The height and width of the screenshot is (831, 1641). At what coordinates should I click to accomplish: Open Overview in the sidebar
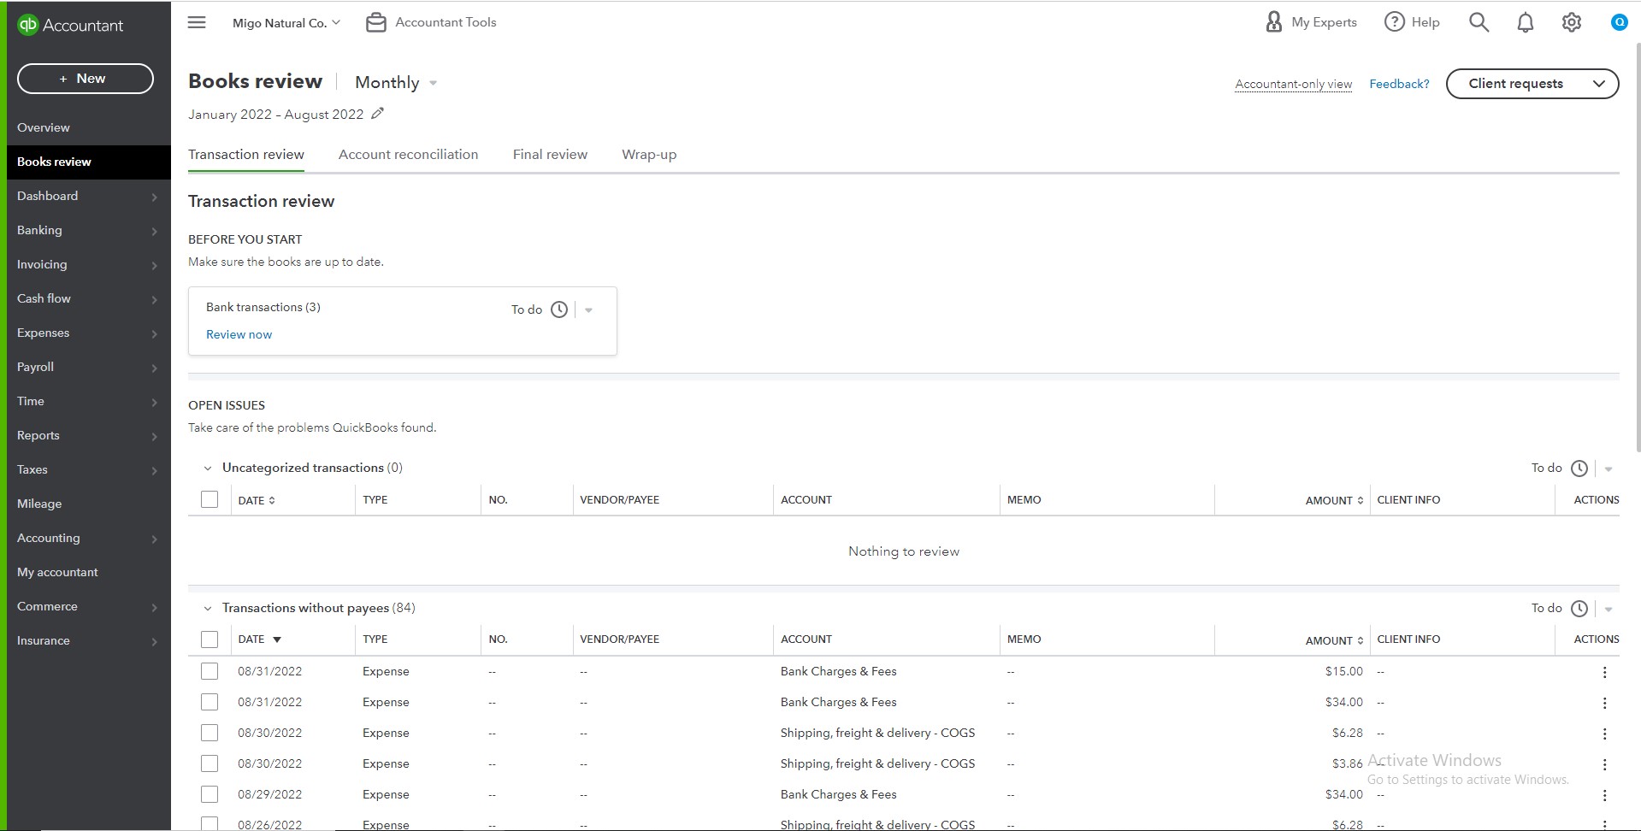coord(89,127)
